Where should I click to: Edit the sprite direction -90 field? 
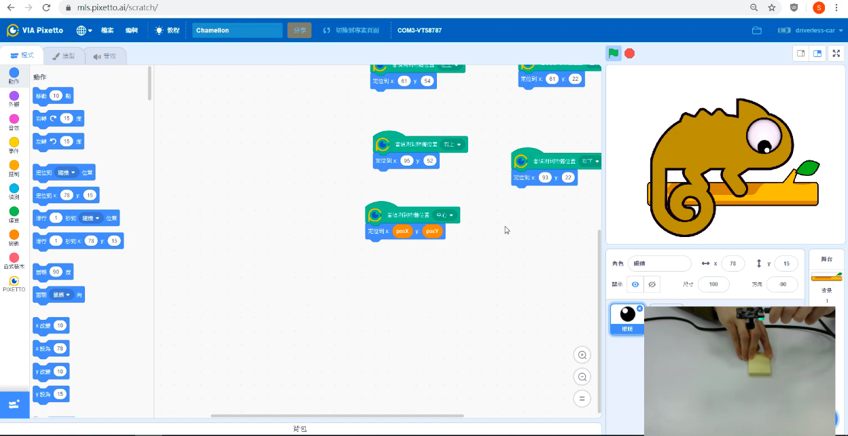pyautogui.click(x=782, y=285)
